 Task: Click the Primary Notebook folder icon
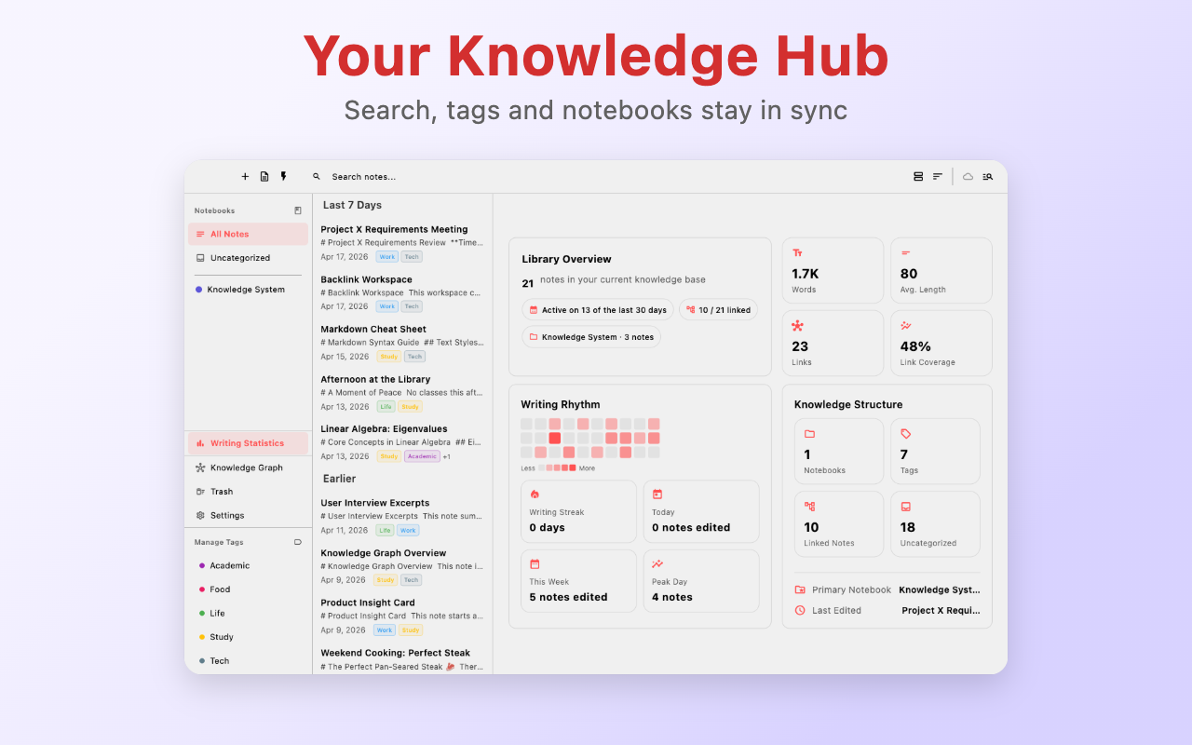click(x=800, y=589)
